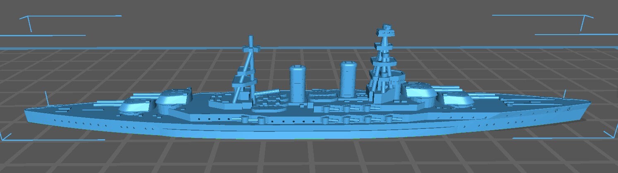Click the crossbar atop the left mast
Viewport: 618px width, 173px height.
pos(251,48)
